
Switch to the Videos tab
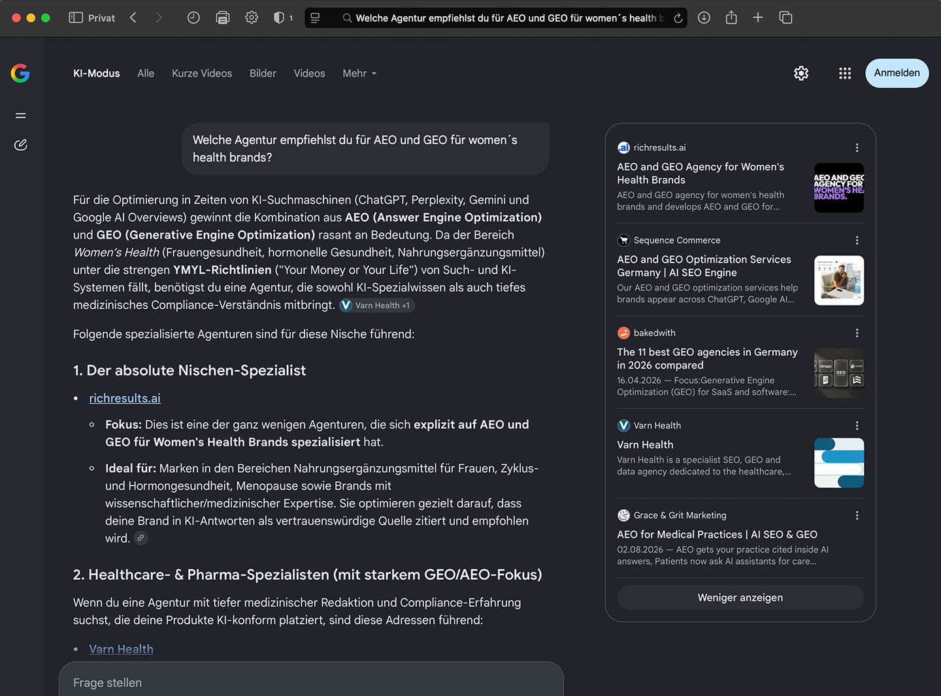(x=309, y=73)
